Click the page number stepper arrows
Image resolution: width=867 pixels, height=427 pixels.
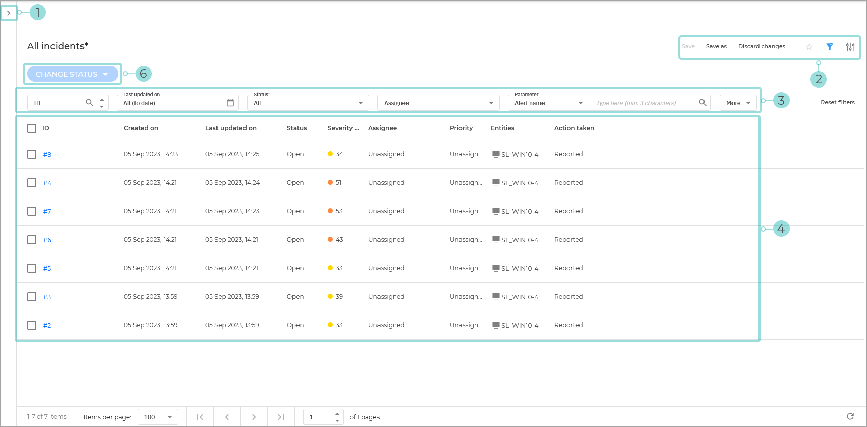click(x=337, y=417)
